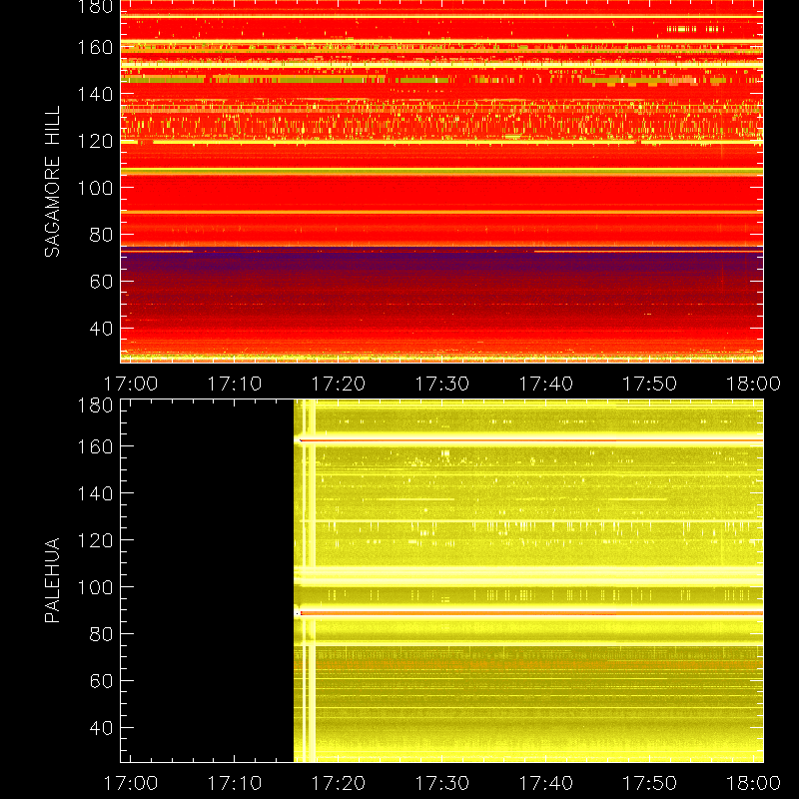Select the 80 tick on Sagamore Hill axis
The image size is (799, 799).
point(101,235)
